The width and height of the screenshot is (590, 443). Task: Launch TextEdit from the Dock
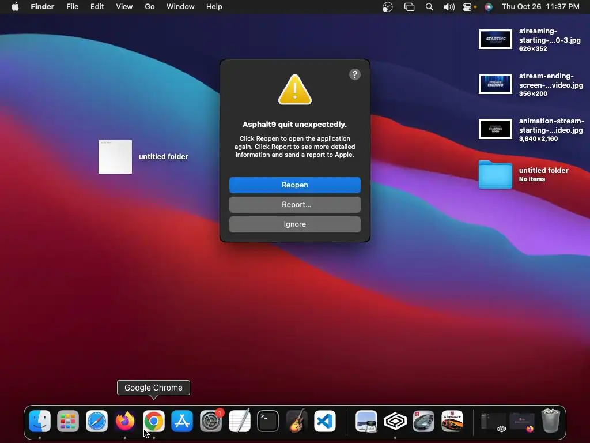coord(239,421)
